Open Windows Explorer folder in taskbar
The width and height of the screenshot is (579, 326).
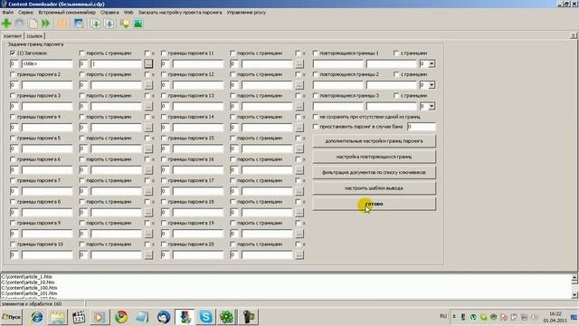pos(58,317)
